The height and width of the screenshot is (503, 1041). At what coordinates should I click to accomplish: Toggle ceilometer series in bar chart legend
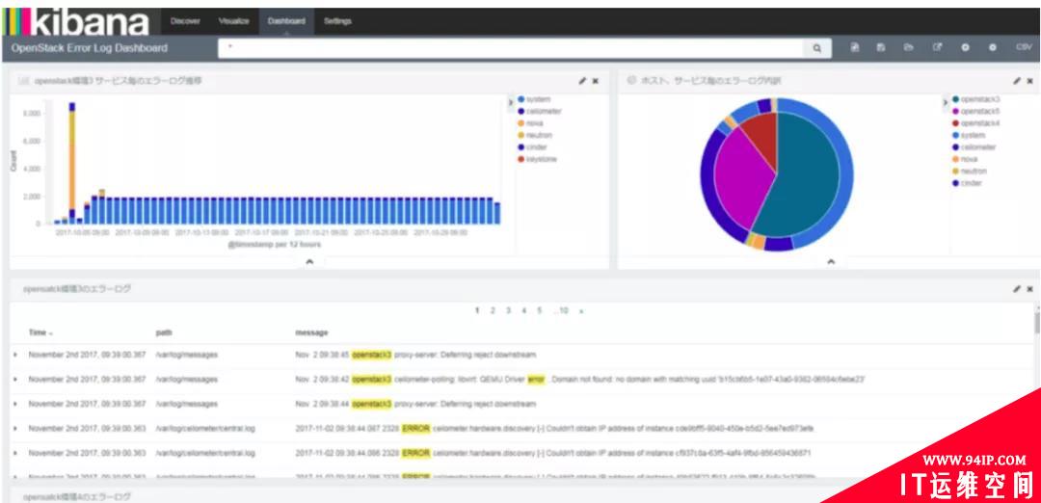click(539, 112)
